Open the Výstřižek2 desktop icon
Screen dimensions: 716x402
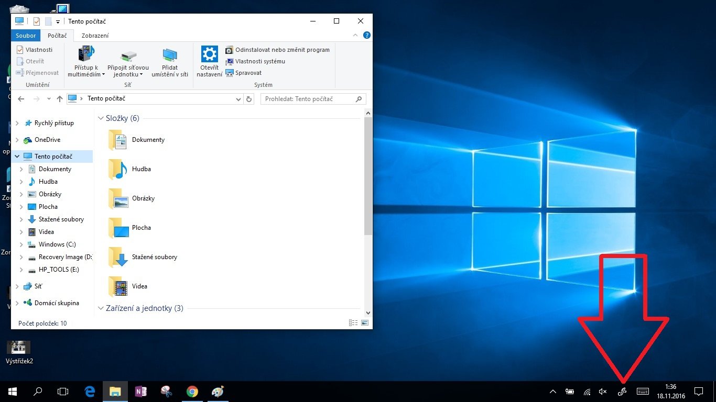click(18, 352)
